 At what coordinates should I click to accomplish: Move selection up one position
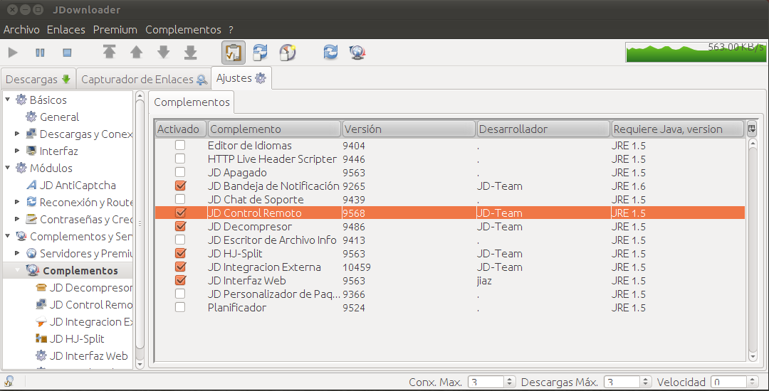tap(136, 52)
